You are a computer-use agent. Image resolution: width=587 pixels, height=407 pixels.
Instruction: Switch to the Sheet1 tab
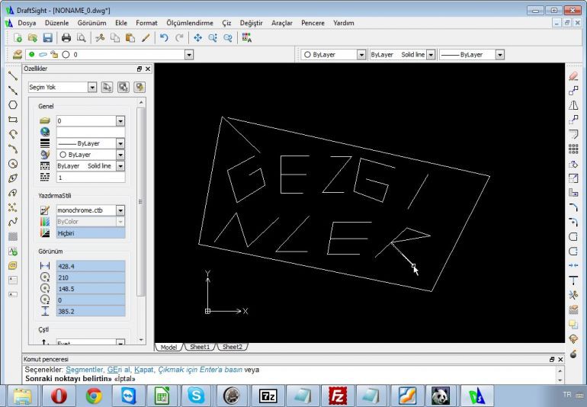(200, 347)
